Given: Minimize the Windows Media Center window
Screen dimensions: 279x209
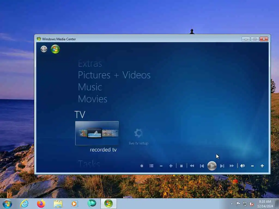Looking at the screenshot, I should 246,39.
